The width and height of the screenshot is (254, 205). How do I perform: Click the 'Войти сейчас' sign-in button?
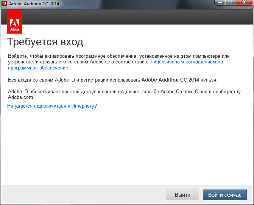pyautogui.click(x=225, y=195)
